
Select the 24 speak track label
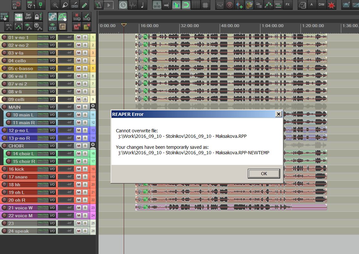19,231
